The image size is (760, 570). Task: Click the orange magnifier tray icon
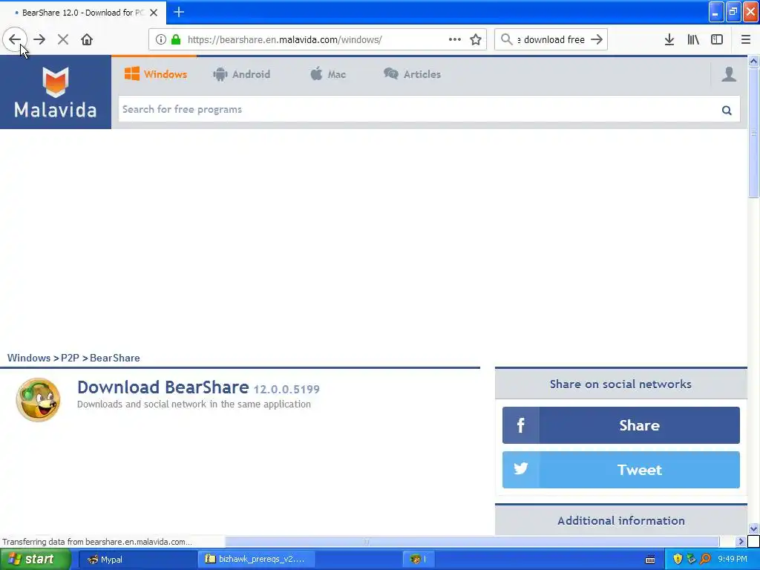pyautogui.click(x=705, y=560)
